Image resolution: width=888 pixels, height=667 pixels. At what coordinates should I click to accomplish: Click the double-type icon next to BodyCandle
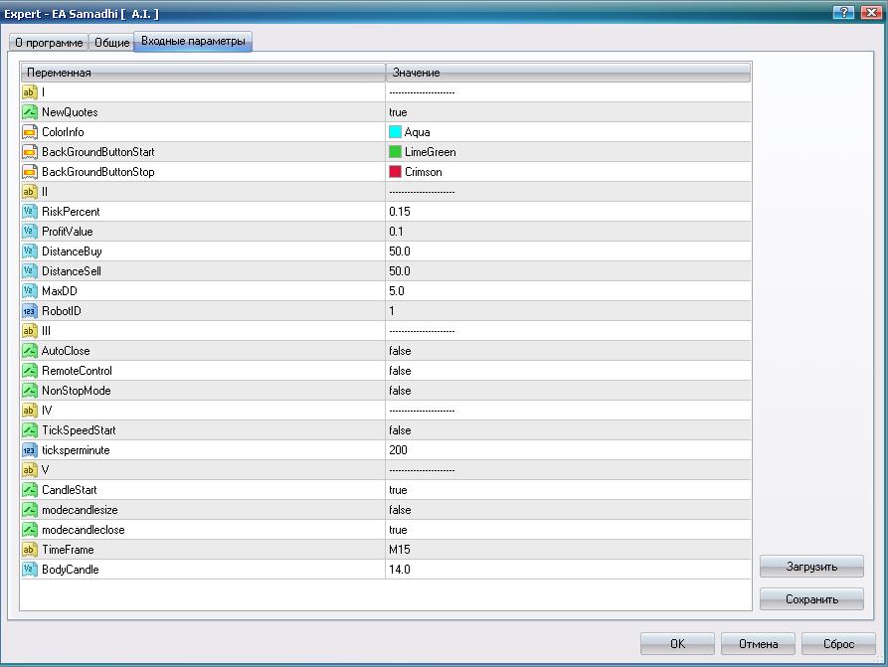pos(30,569)
